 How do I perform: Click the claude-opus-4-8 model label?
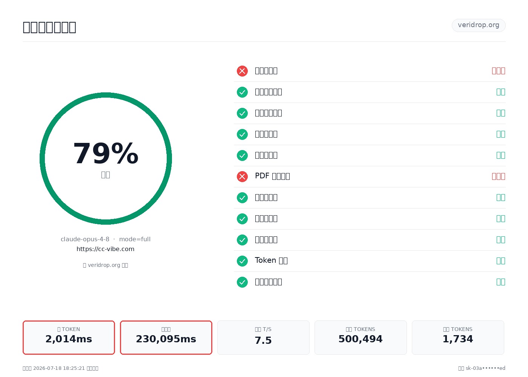[85, 239]
